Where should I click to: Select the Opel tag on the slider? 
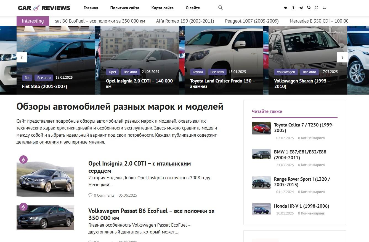coord(112,72)
